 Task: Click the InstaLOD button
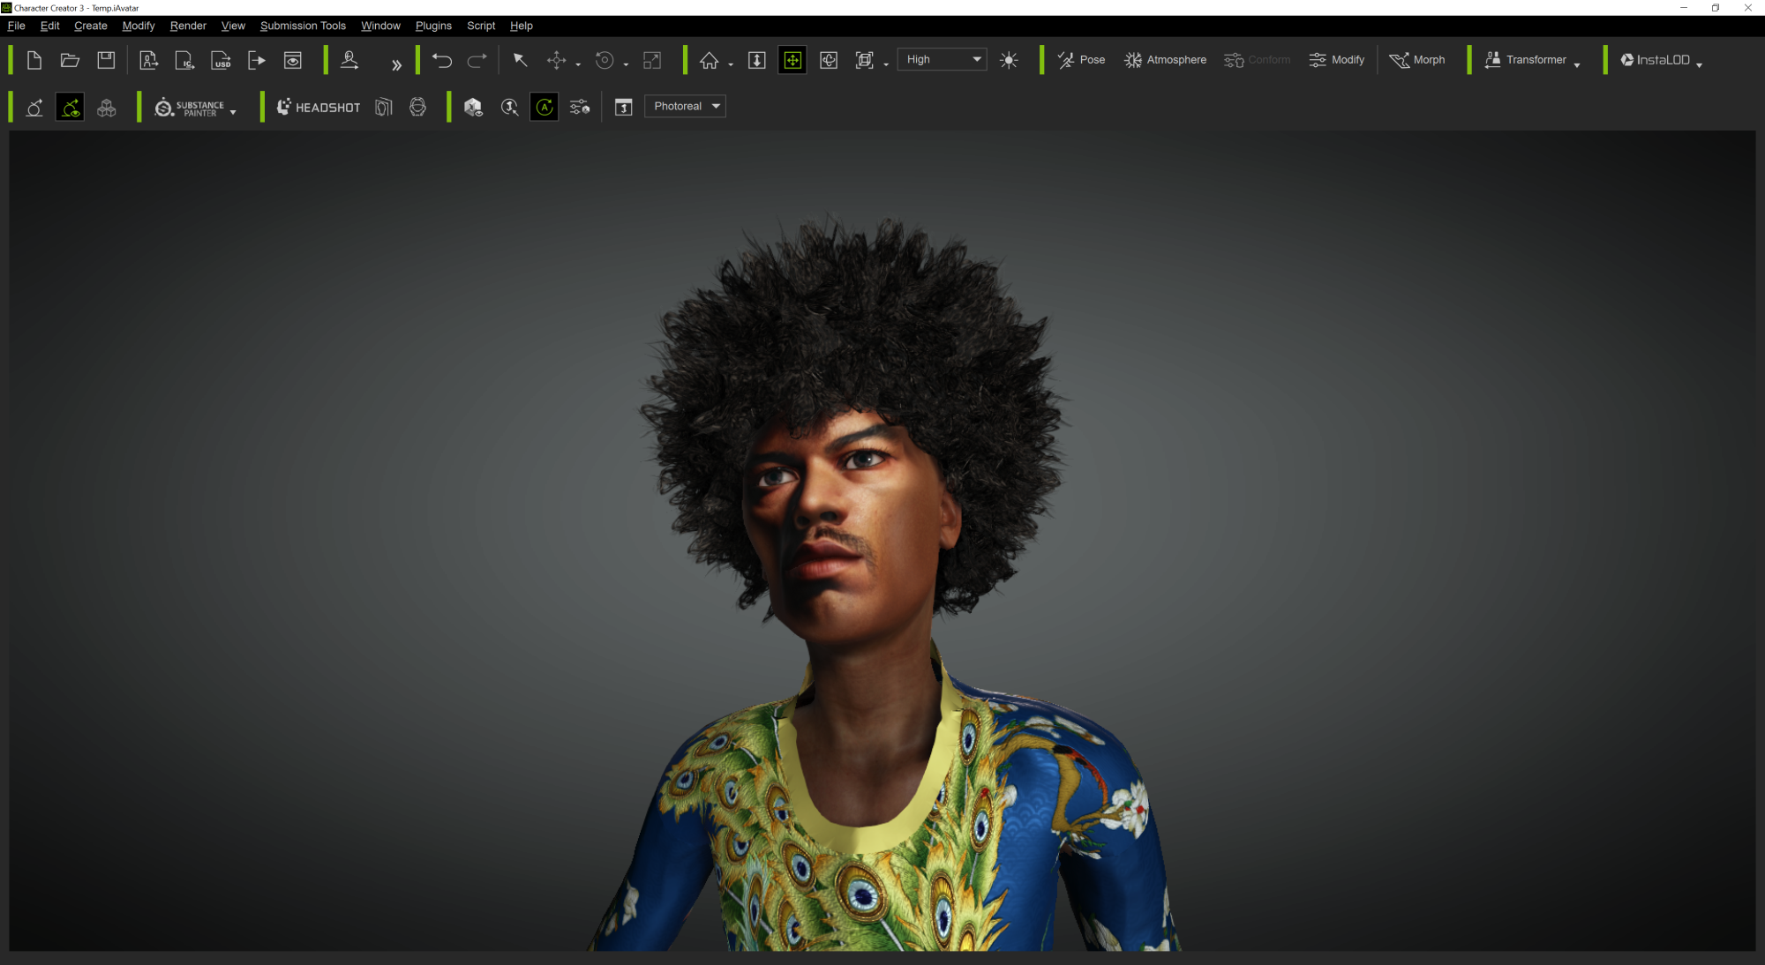[x=1655, y=60]
